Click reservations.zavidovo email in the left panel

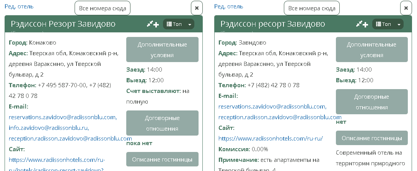click(63, 117)
